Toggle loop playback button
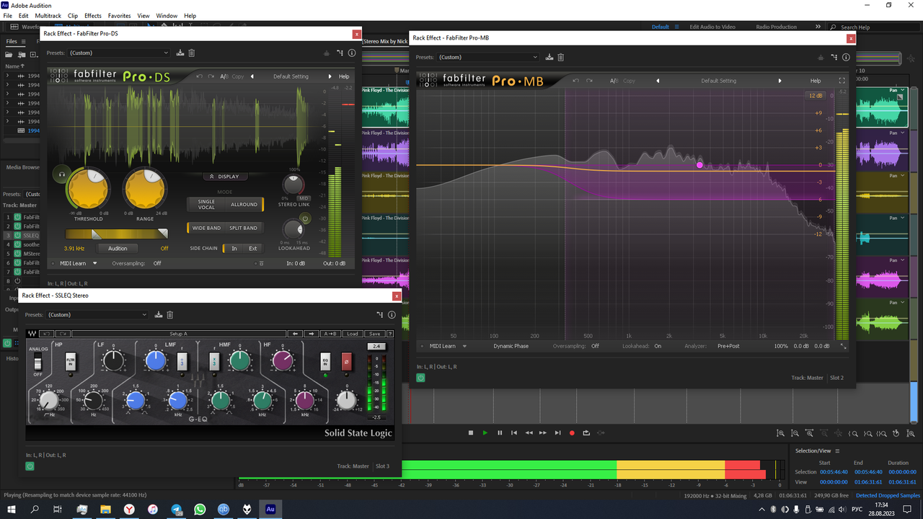 click(x=586, y=432)
